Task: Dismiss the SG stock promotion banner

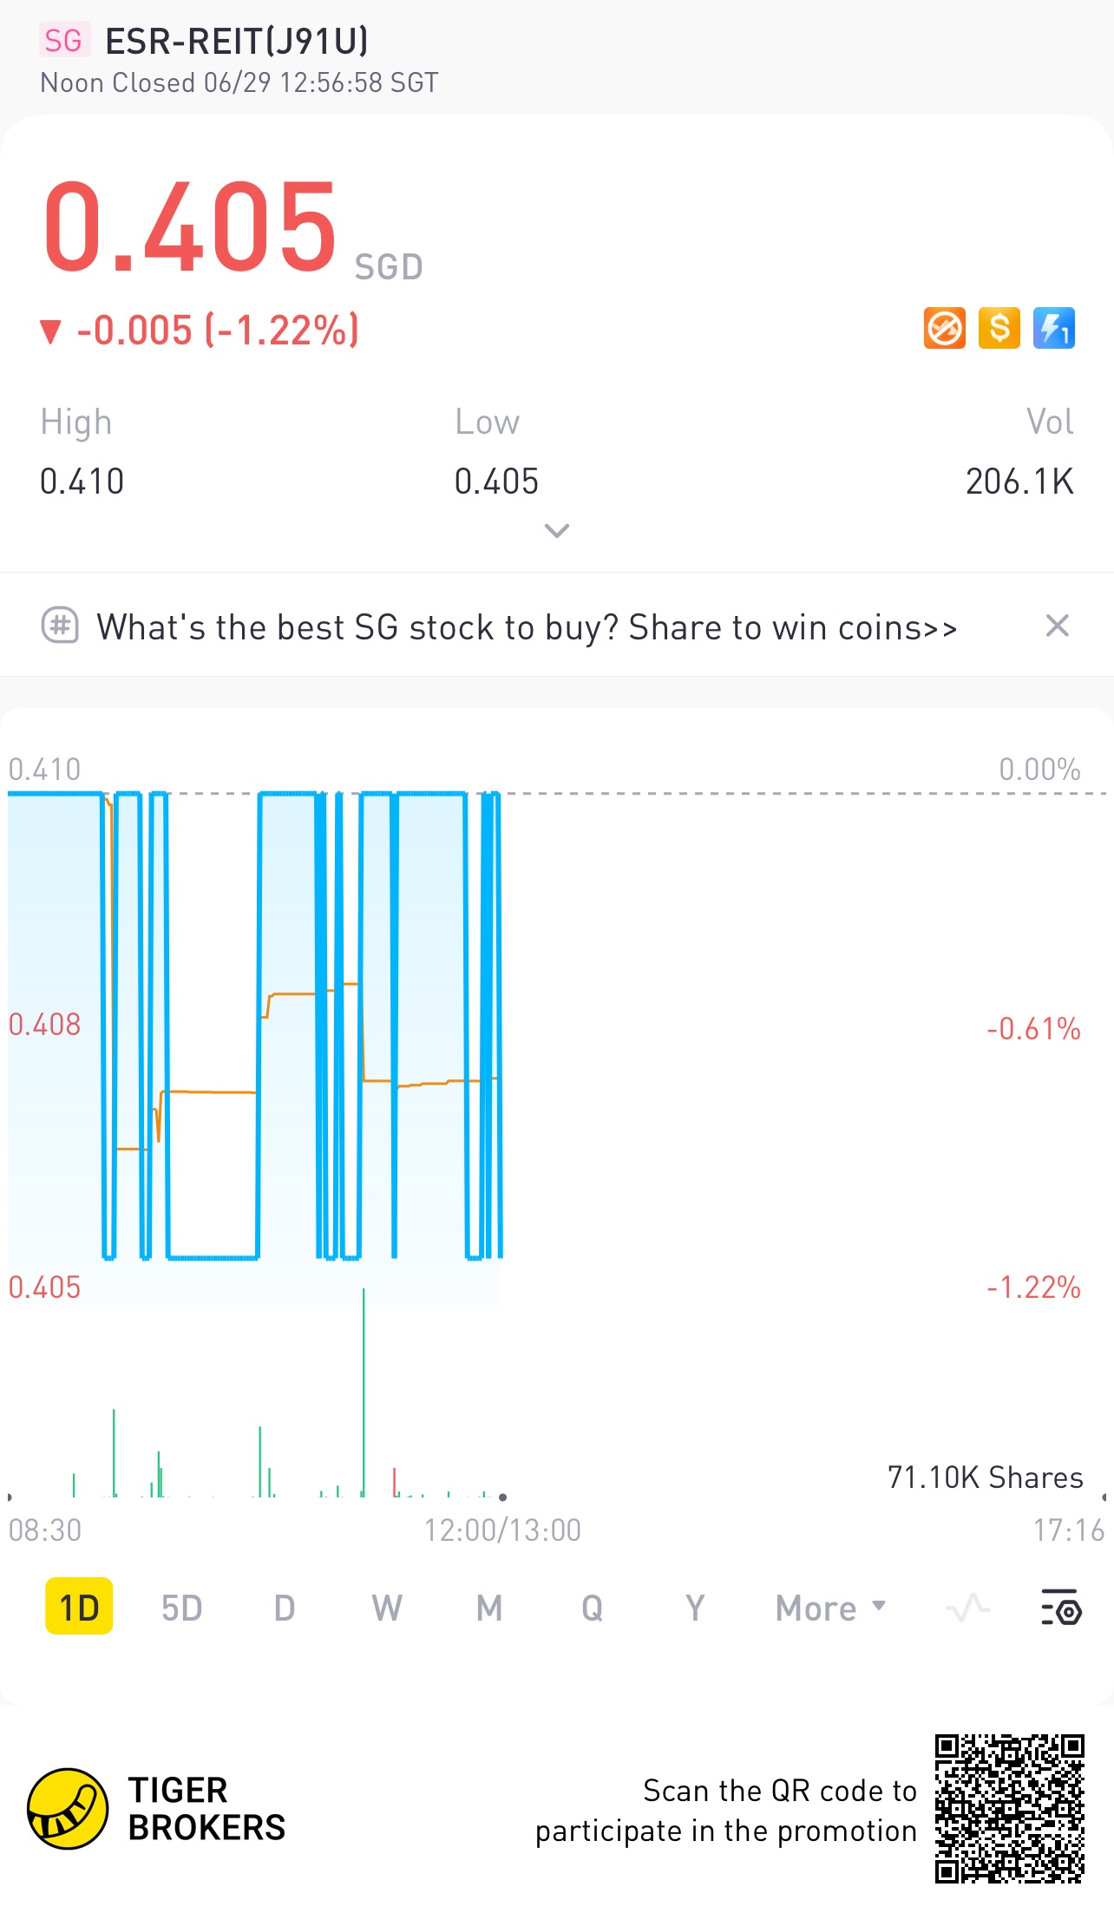Action: [1057, 626]
